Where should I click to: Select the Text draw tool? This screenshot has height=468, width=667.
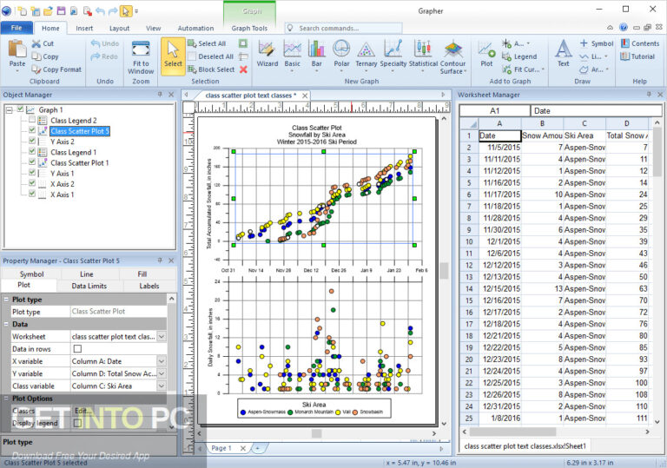(x=563, y=54)
